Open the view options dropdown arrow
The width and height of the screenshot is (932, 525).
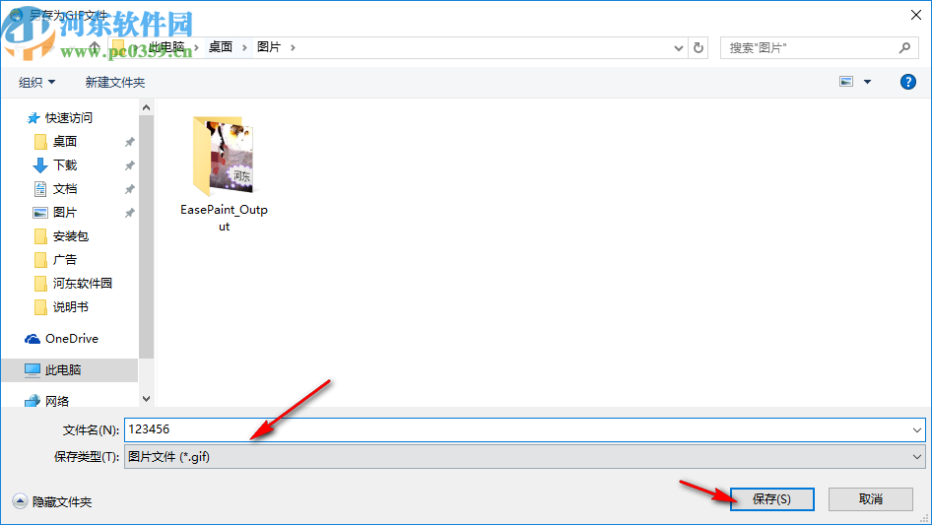click(x=867, y=82)
